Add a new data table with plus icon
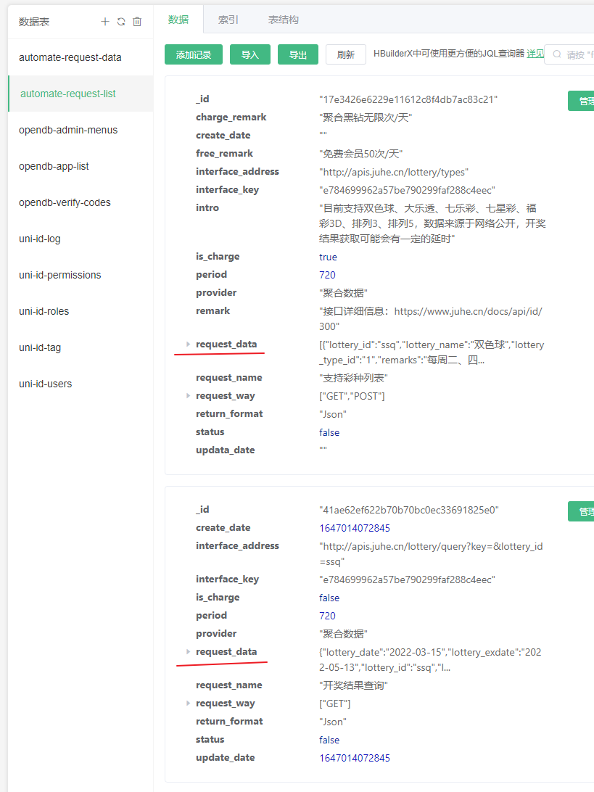Screen dimensions: 594x792 click(x=105, y=21)
